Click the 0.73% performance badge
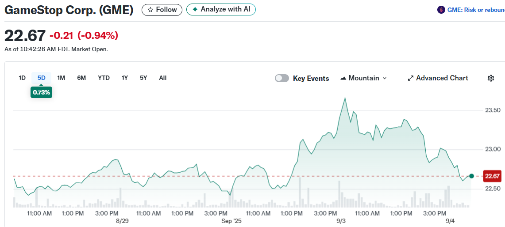 pos(41,93)
